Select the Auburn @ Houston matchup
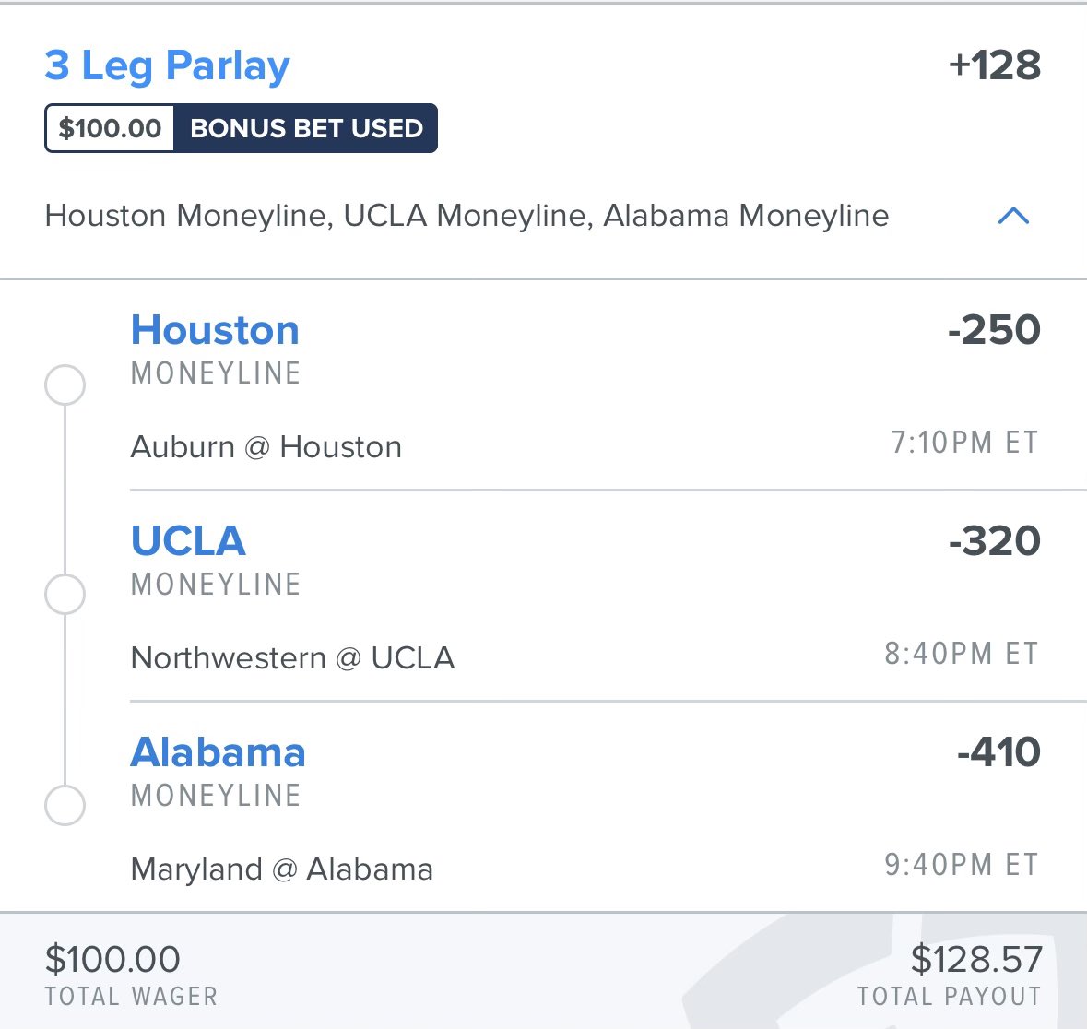Image resolution: width=1087 pixels, height=1029 pixels. pos(266,447)
